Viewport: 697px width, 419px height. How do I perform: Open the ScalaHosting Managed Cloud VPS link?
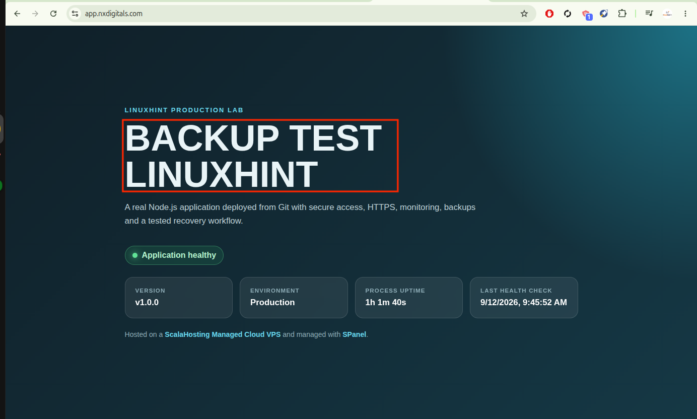(x=223, y=334)
